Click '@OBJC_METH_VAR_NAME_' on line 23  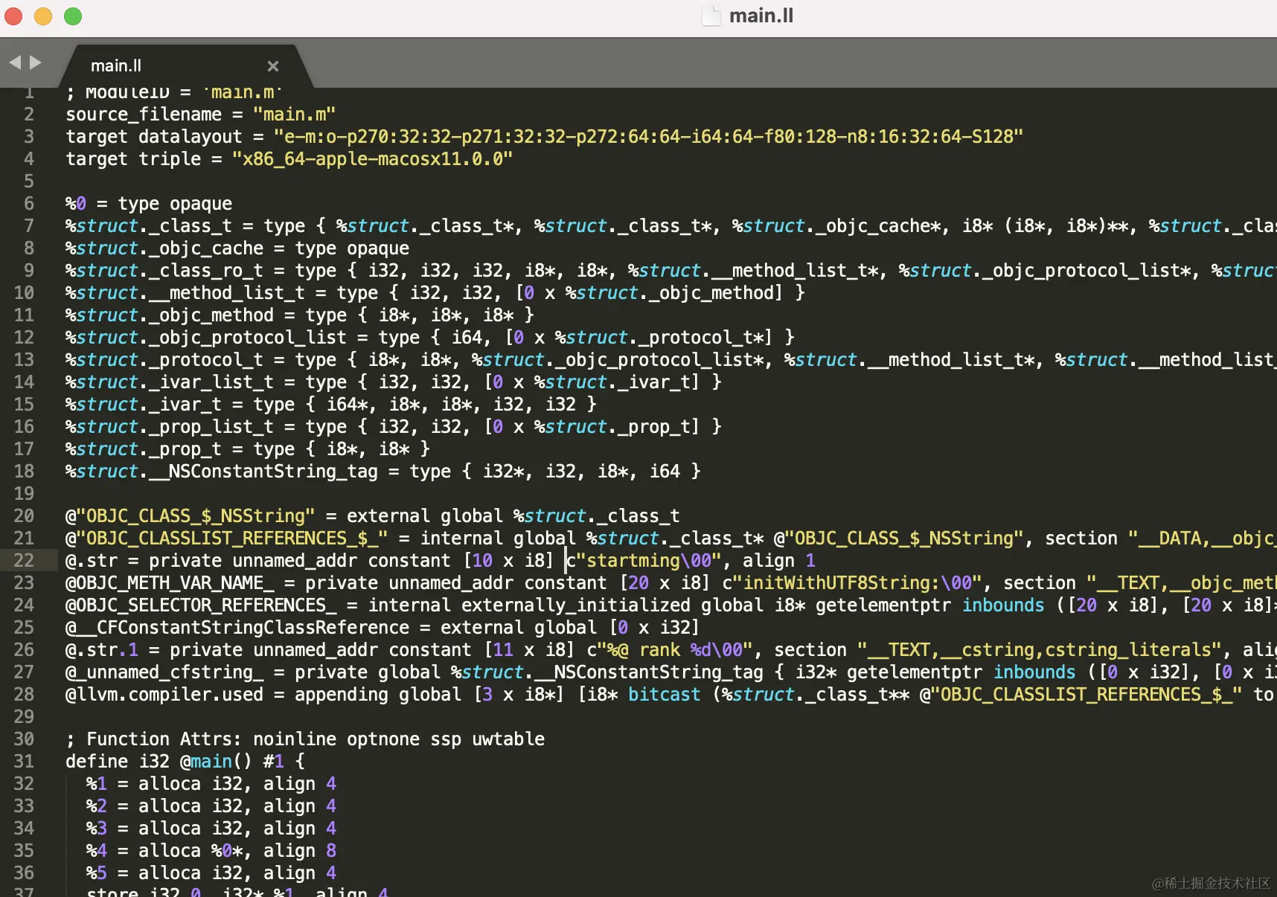coord(170,583)
